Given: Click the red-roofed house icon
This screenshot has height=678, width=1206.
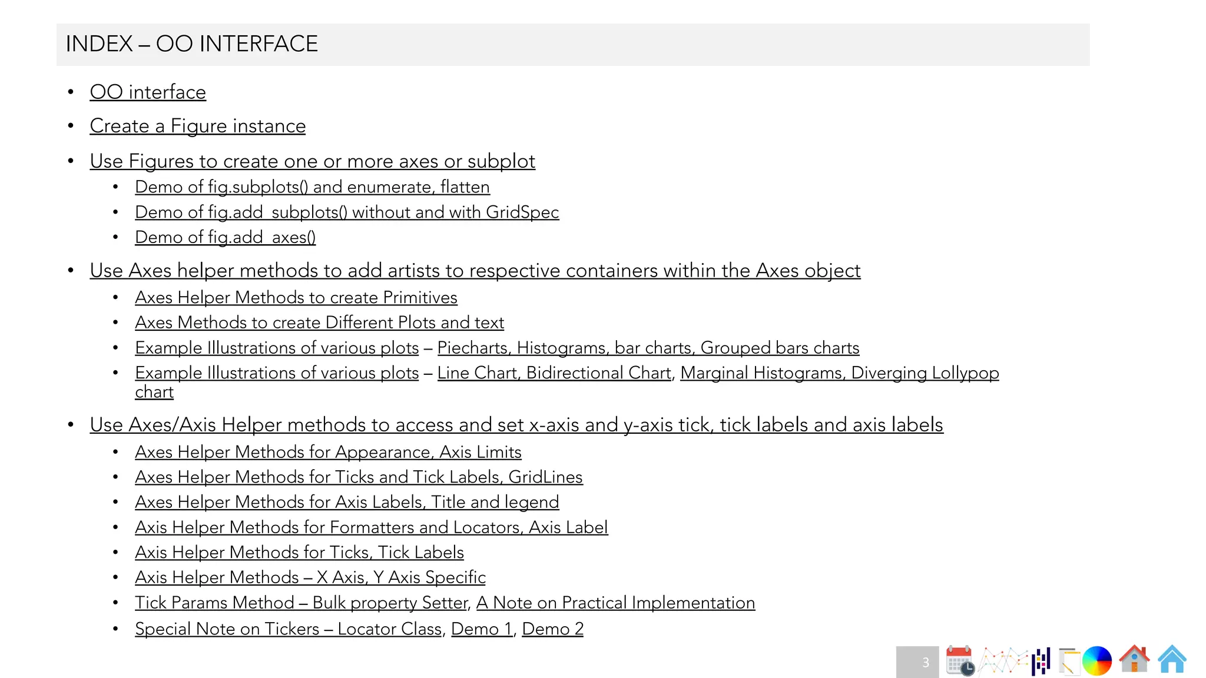Looking at the screenshot, I should pos(1134,659).
